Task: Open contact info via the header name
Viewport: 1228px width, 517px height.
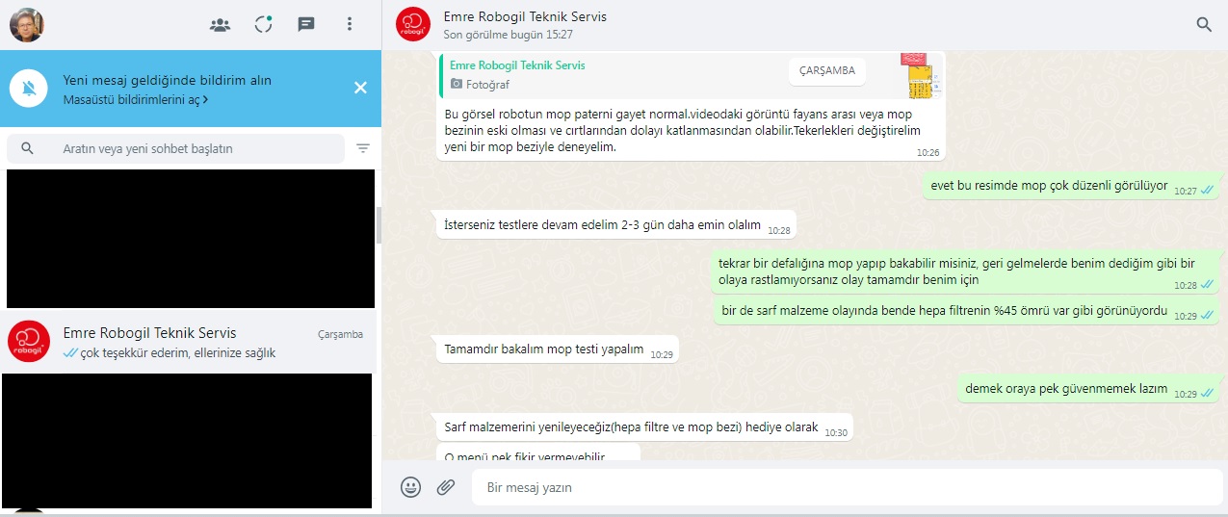Action: pyautogui.click(x=525, y=16)
